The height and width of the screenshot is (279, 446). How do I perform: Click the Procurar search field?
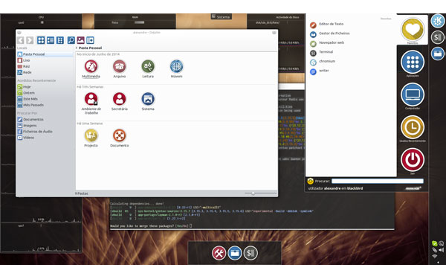click(378, 181)
